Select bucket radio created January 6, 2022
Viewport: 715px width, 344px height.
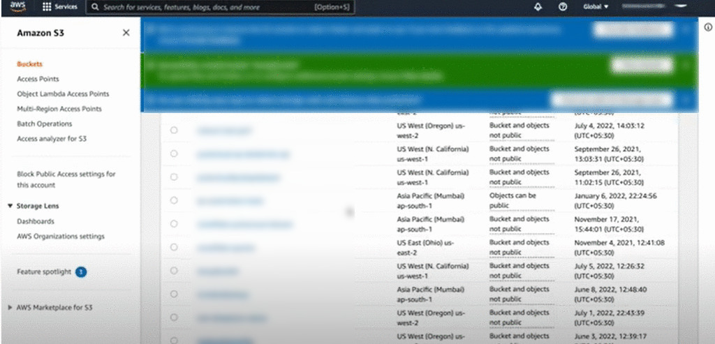[x=174, y=200]
